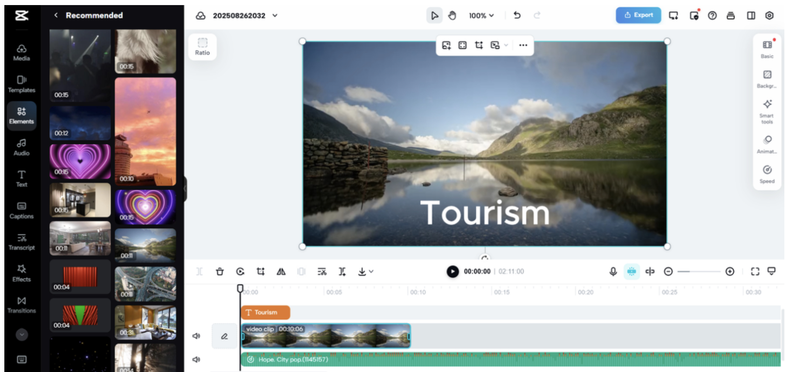Click the mirror flip icon
The image size is (788, 372).
coord(281,272)
